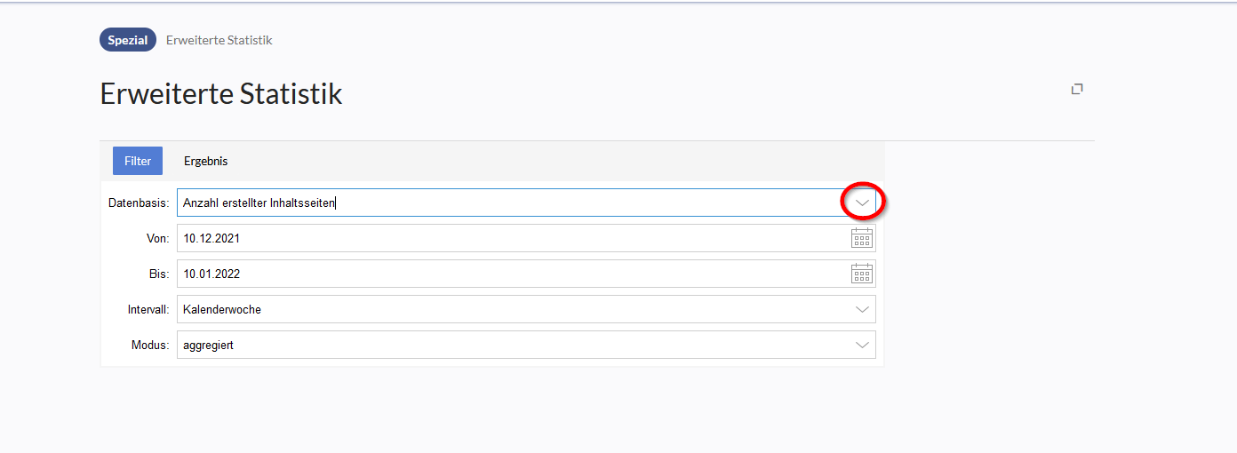The width and height of the screenshot is (1237, 453).
Task: Click the Modus field showing aggregiert
Action: pyautogui.click(x=526, y=345)
